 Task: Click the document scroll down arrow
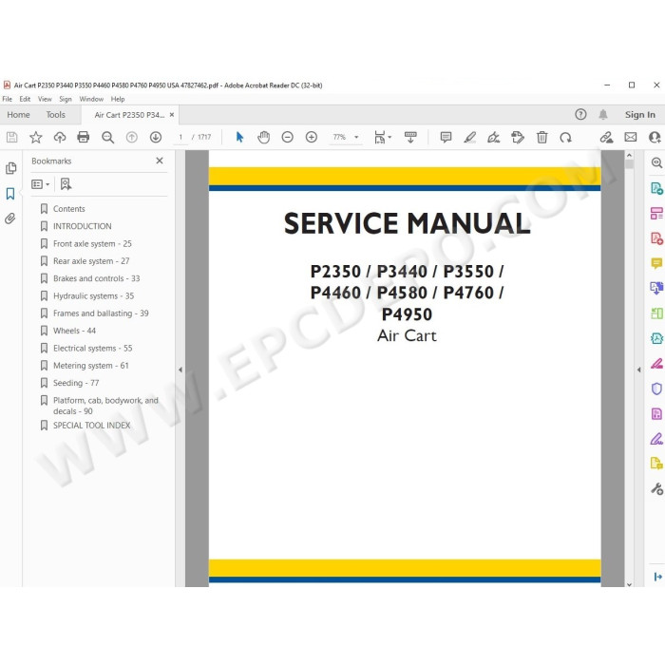629,584
